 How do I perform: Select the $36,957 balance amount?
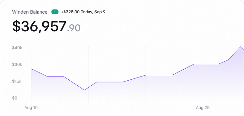39,27
